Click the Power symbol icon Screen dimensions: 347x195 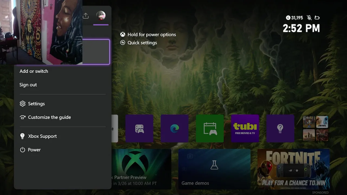pos(23,150)
